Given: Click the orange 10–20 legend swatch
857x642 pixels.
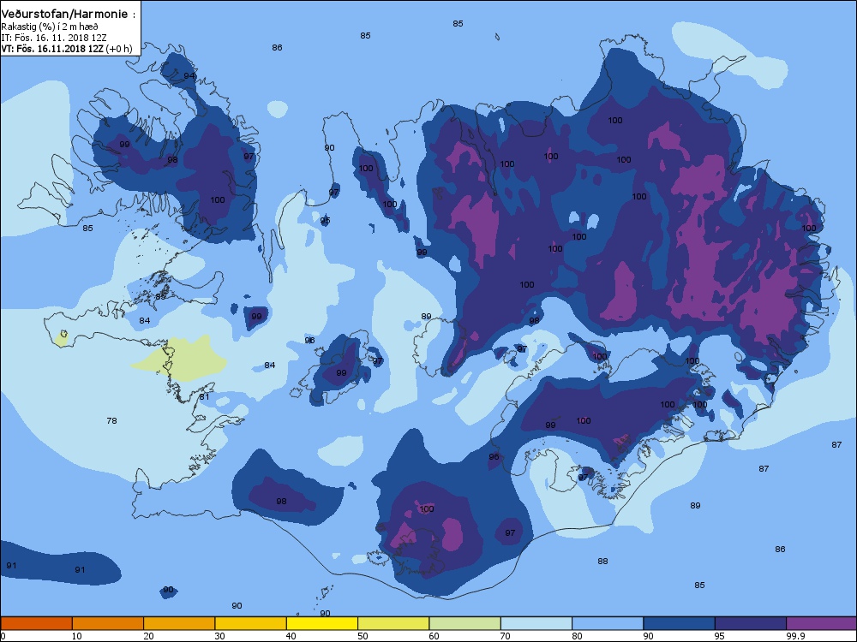Looking at the screenshot, I should [x=108, y=623].
